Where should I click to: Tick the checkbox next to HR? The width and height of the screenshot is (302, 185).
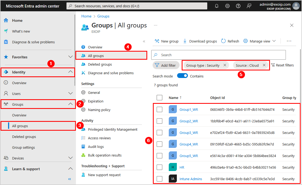coord(159,167)
